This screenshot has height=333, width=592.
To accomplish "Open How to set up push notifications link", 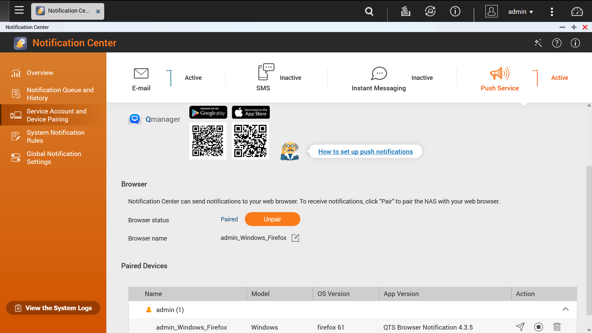I will pos(365,152).
